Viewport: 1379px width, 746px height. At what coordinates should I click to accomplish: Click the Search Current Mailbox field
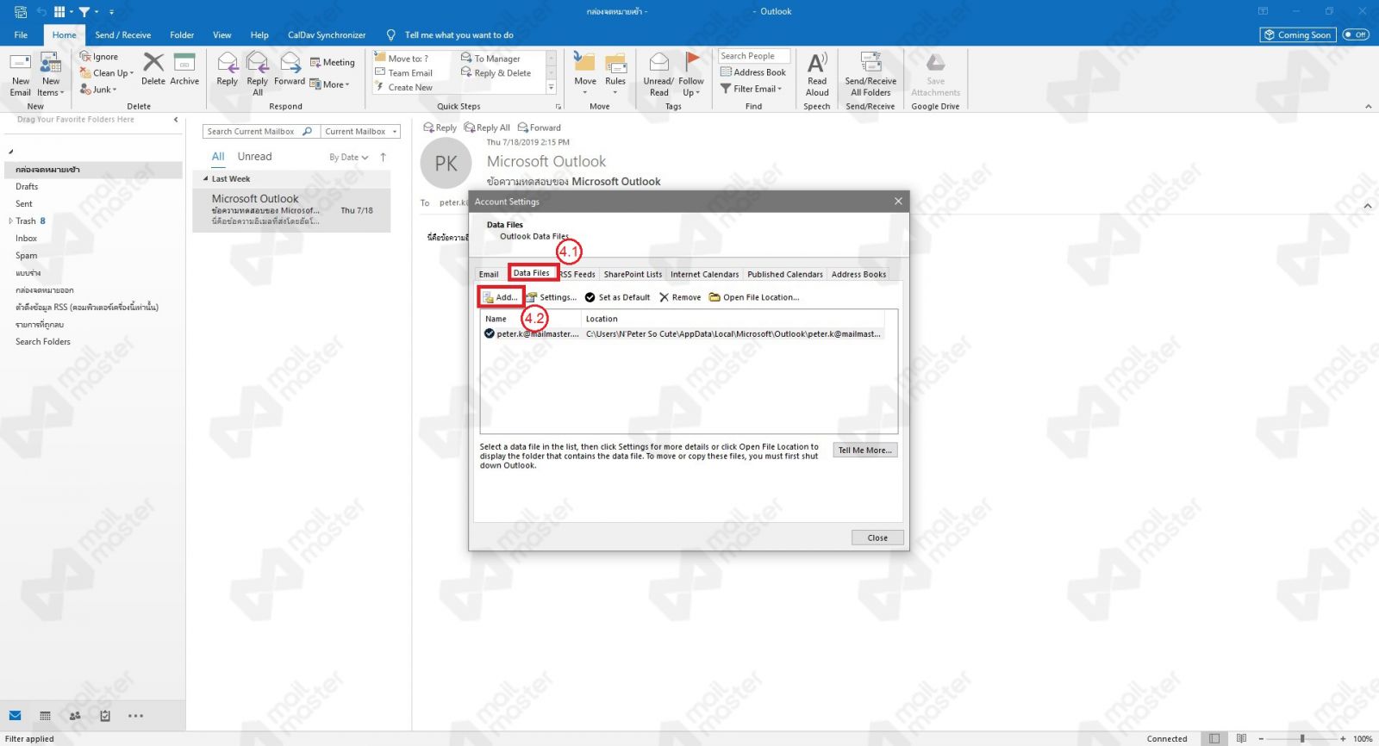tap(260, 132)
